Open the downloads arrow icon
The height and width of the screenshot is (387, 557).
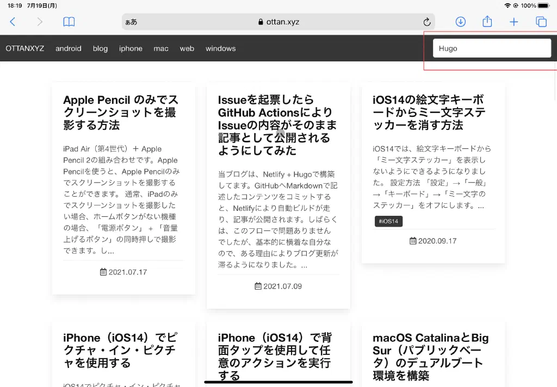pyautogui.click(x=460, y=22)
